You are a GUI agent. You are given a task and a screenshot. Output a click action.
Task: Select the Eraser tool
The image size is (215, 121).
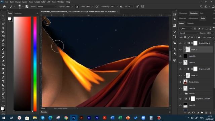pos(3,61)
